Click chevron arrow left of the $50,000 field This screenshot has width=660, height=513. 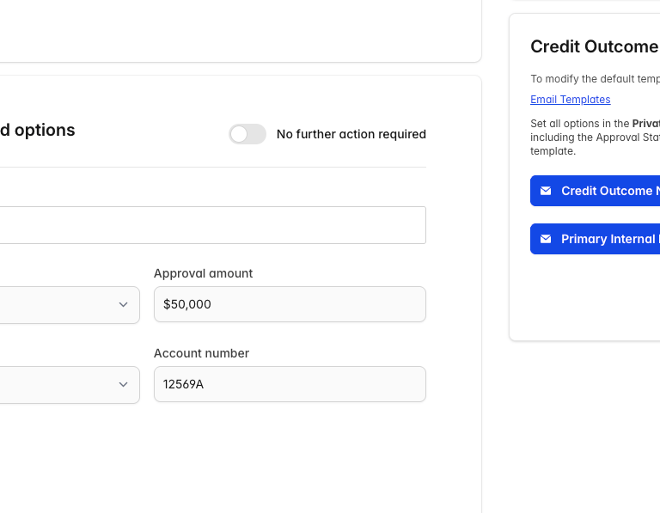tap(123, 305)
